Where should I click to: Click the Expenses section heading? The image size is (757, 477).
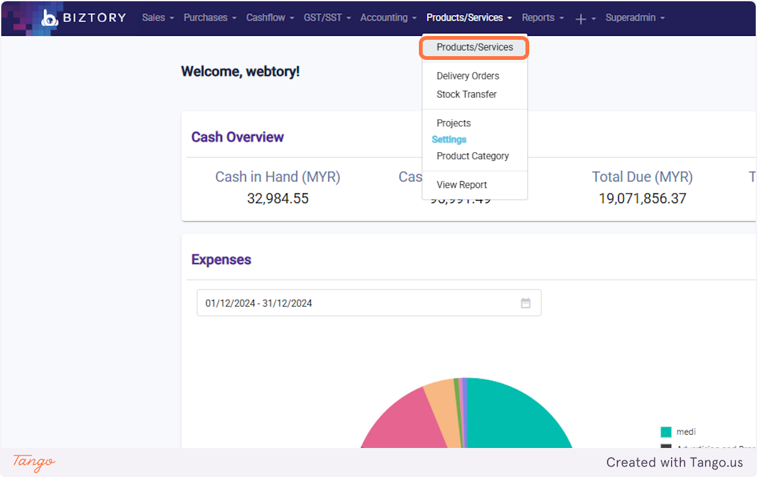coord(221,259)
